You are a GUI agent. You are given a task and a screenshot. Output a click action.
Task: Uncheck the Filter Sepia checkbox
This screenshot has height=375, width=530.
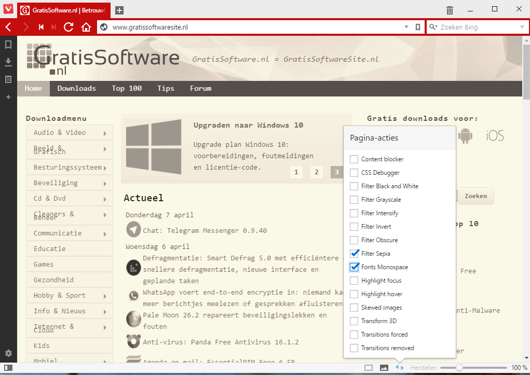[355, 254]
